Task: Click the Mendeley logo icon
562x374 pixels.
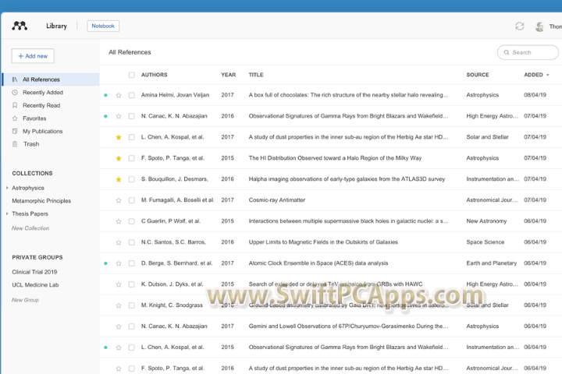Action: [20, 26]
